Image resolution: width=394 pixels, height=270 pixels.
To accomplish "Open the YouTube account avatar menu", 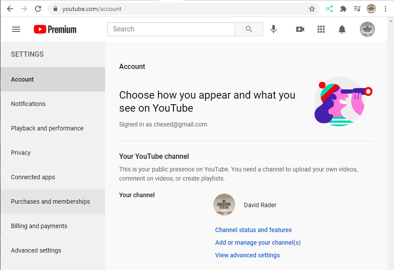I will pyautogui.click(x=367, y=29).
